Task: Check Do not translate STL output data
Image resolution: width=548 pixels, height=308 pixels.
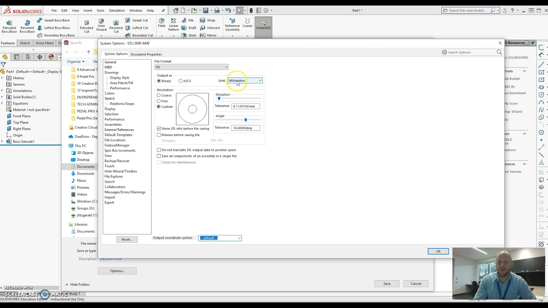Action: [159, 150]
